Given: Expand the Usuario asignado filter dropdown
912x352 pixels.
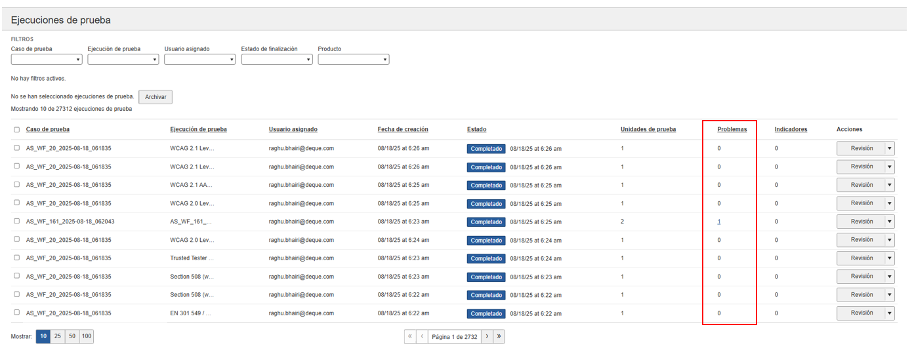Looking at the screenshot, I should click(x=199, y=60).
